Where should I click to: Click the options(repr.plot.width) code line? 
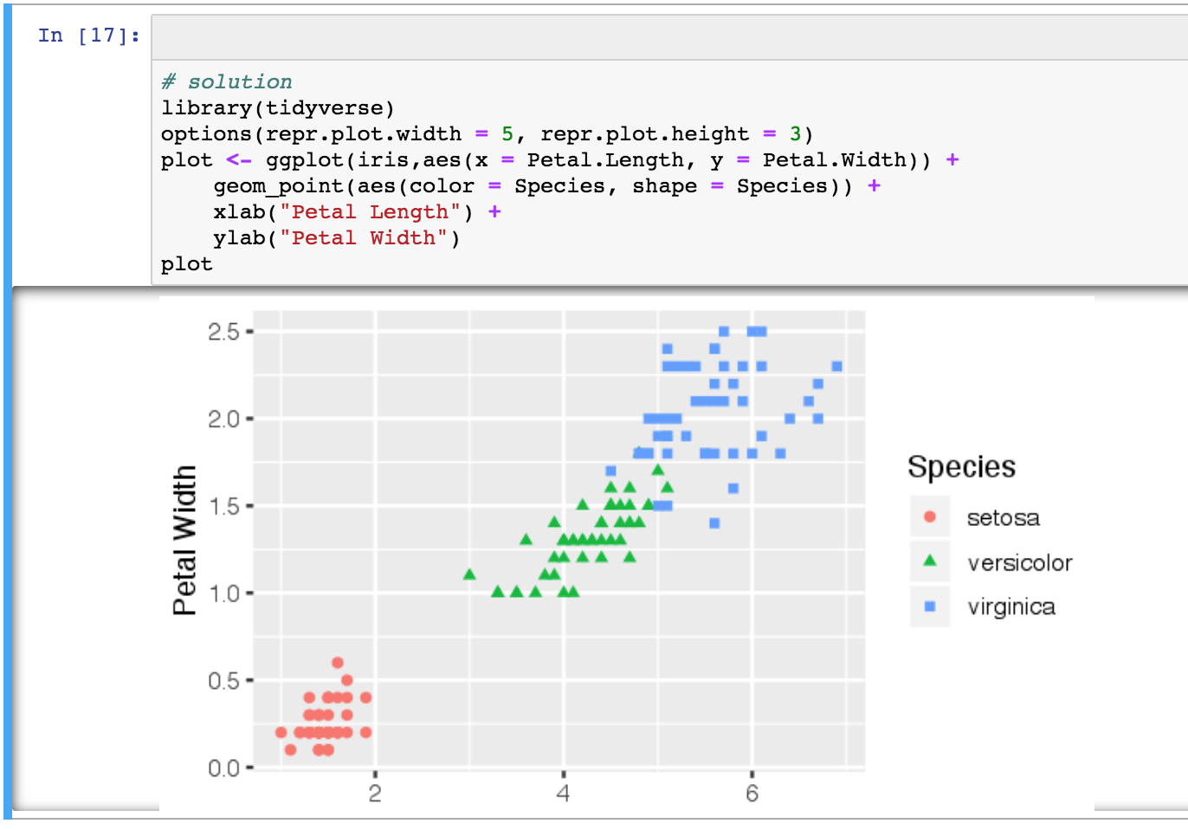point(486,134)
